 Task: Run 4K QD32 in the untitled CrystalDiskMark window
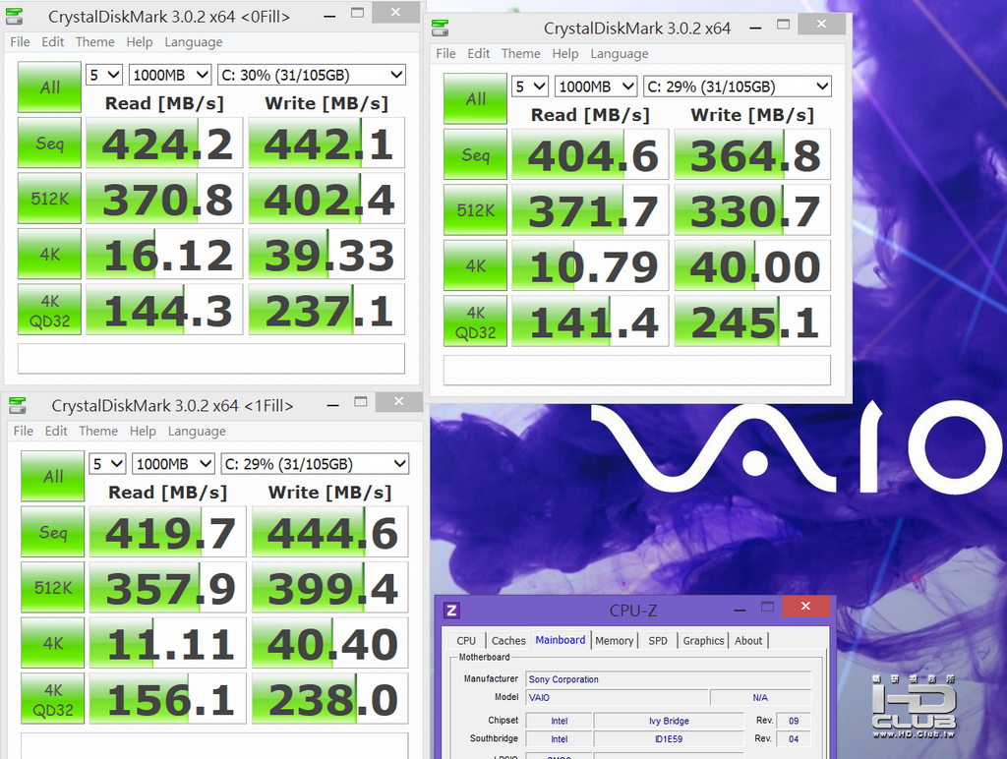(475, 321)
